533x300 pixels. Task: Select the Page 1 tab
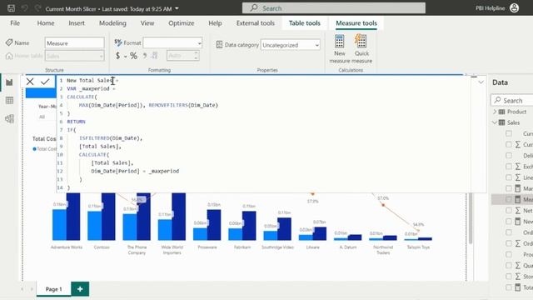[53, 289]
